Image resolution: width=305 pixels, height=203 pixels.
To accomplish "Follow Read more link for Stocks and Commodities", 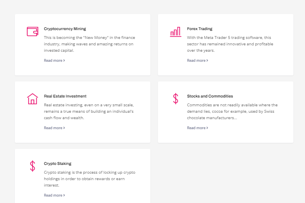I will [x=198, y=128].
